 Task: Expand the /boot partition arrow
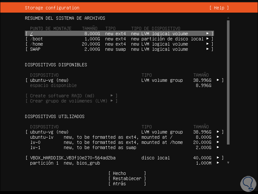[208, 39]
